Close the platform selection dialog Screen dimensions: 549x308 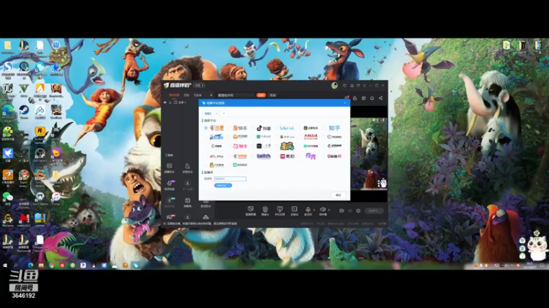pos(345,103)
